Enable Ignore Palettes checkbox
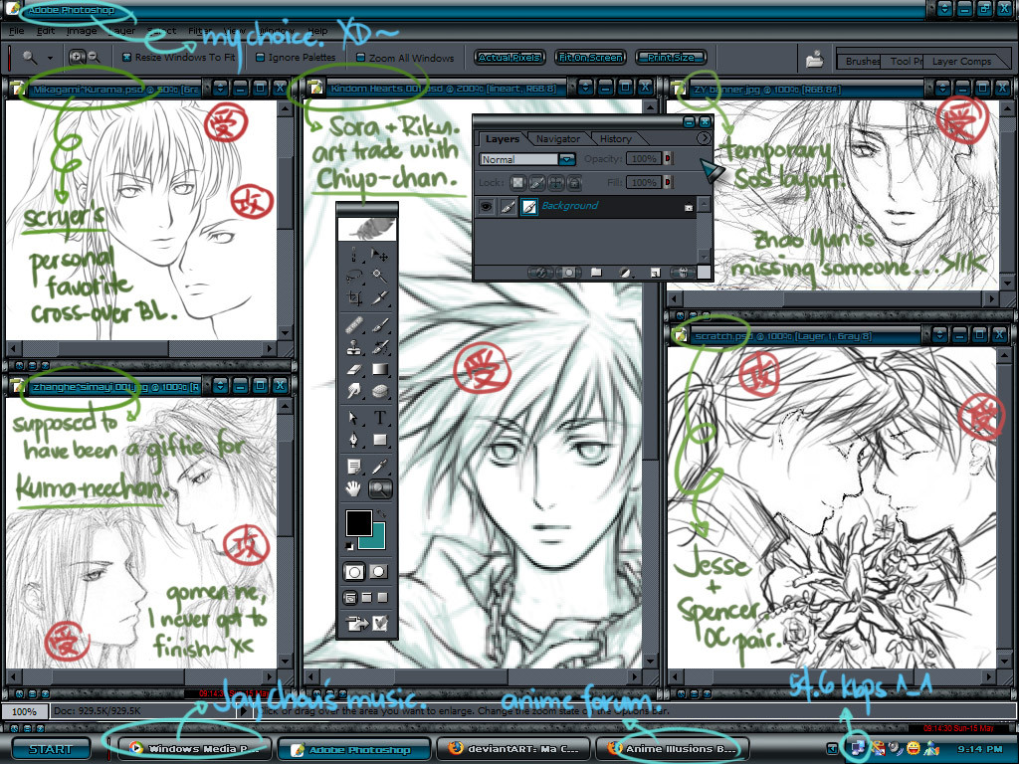The width and height of the screenshot is (1019, 764). coord(260,57)
